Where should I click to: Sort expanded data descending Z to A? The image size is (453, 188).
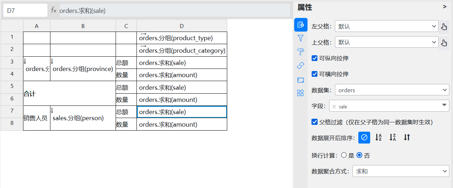click(x=393, y=137)
